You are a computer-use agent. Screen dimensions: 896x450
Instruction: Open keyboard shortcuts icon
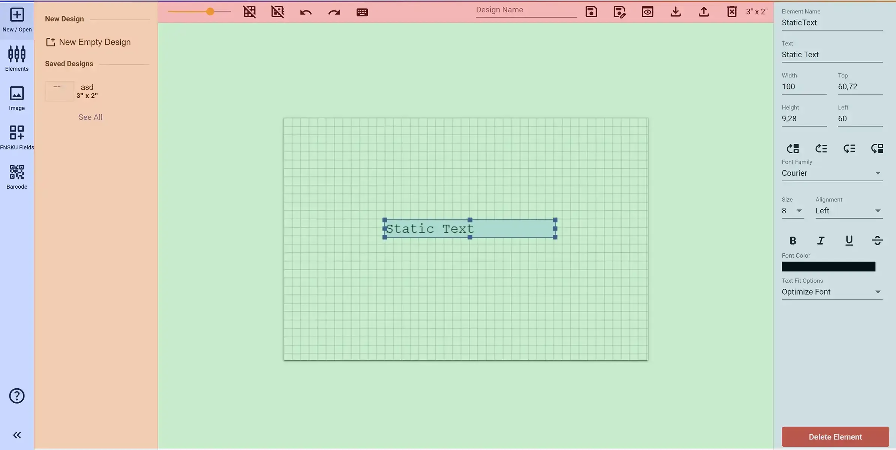click(362, 12)
